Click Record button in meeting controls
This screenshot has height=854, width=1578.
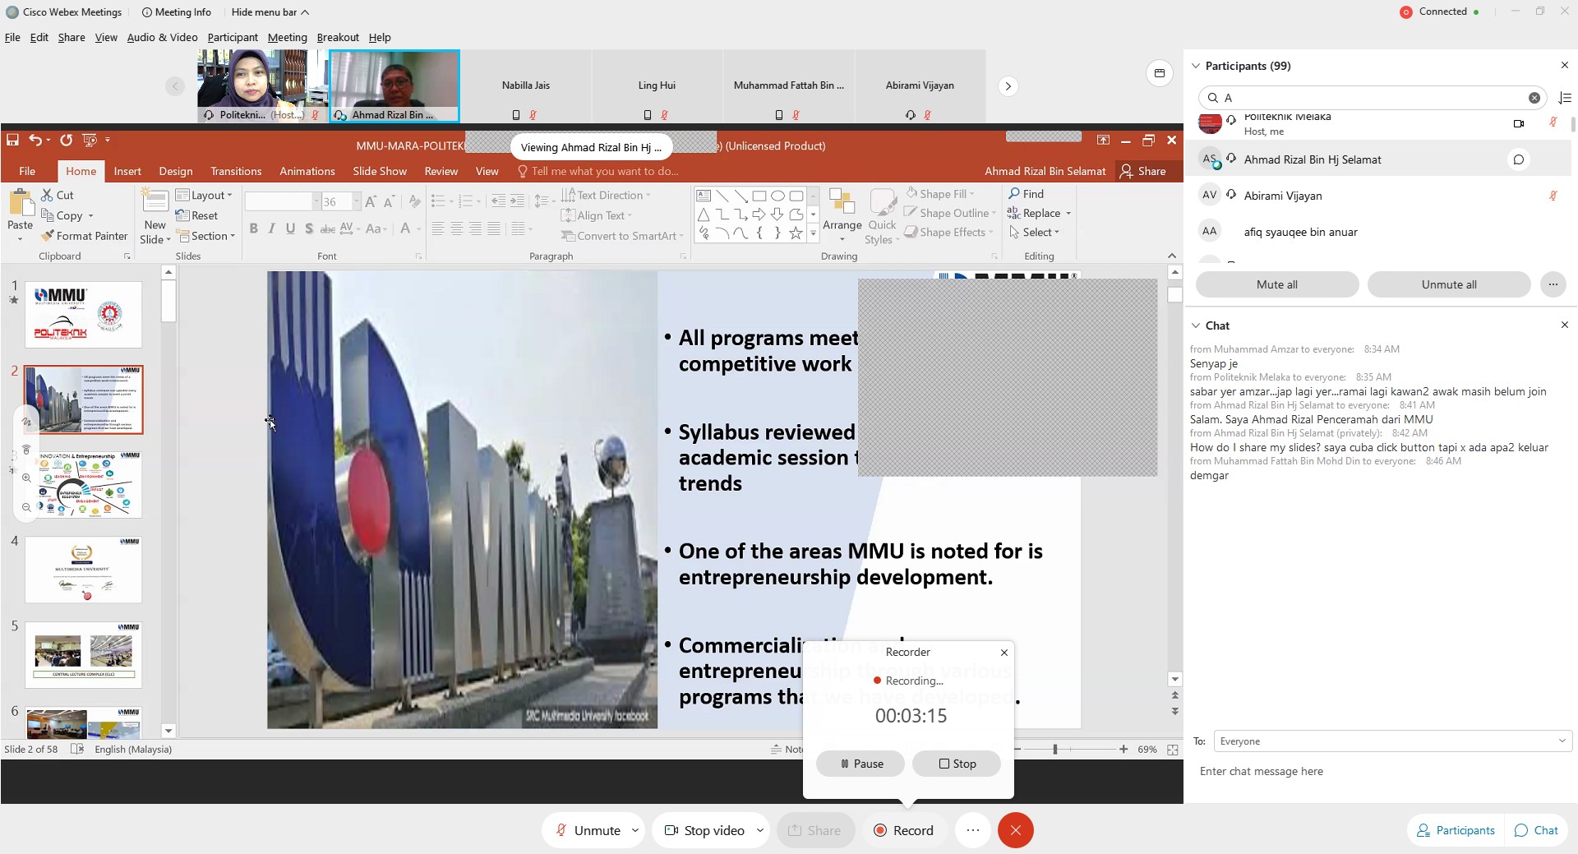click(x=903, y=830)
